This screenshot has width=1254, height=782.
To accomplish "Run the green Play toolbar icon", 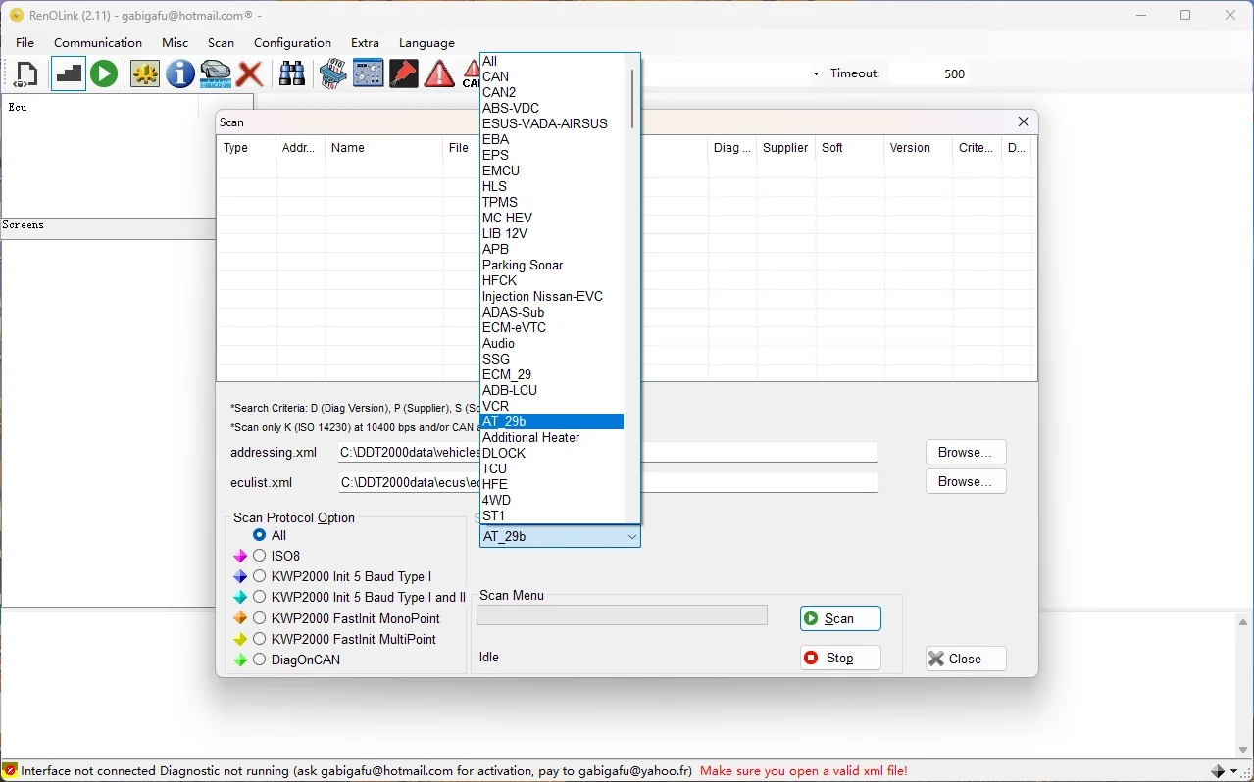I will pyautogui.click(x=104, y=73).
